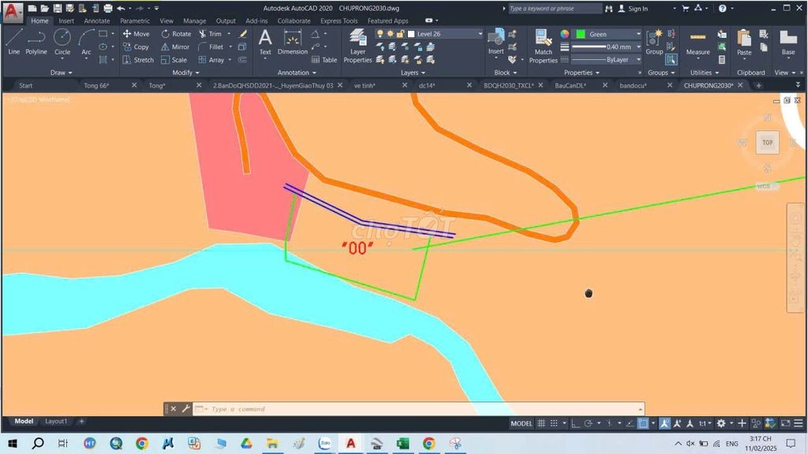The height and width of the screenshot is (454, 808).
Task: Open Layer Properties manager
Action: click(357, 46)
